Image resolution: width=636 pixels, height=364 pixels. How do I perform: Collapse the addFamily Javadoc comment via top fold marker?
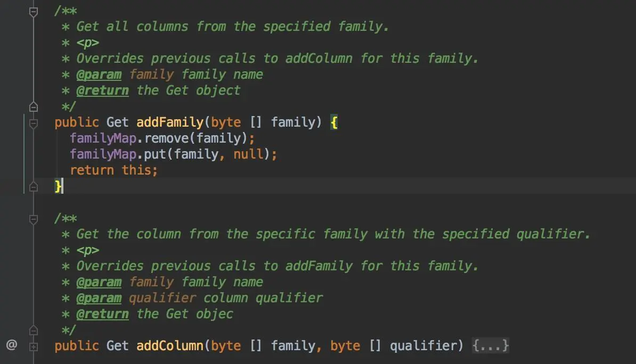pos(34,12)
